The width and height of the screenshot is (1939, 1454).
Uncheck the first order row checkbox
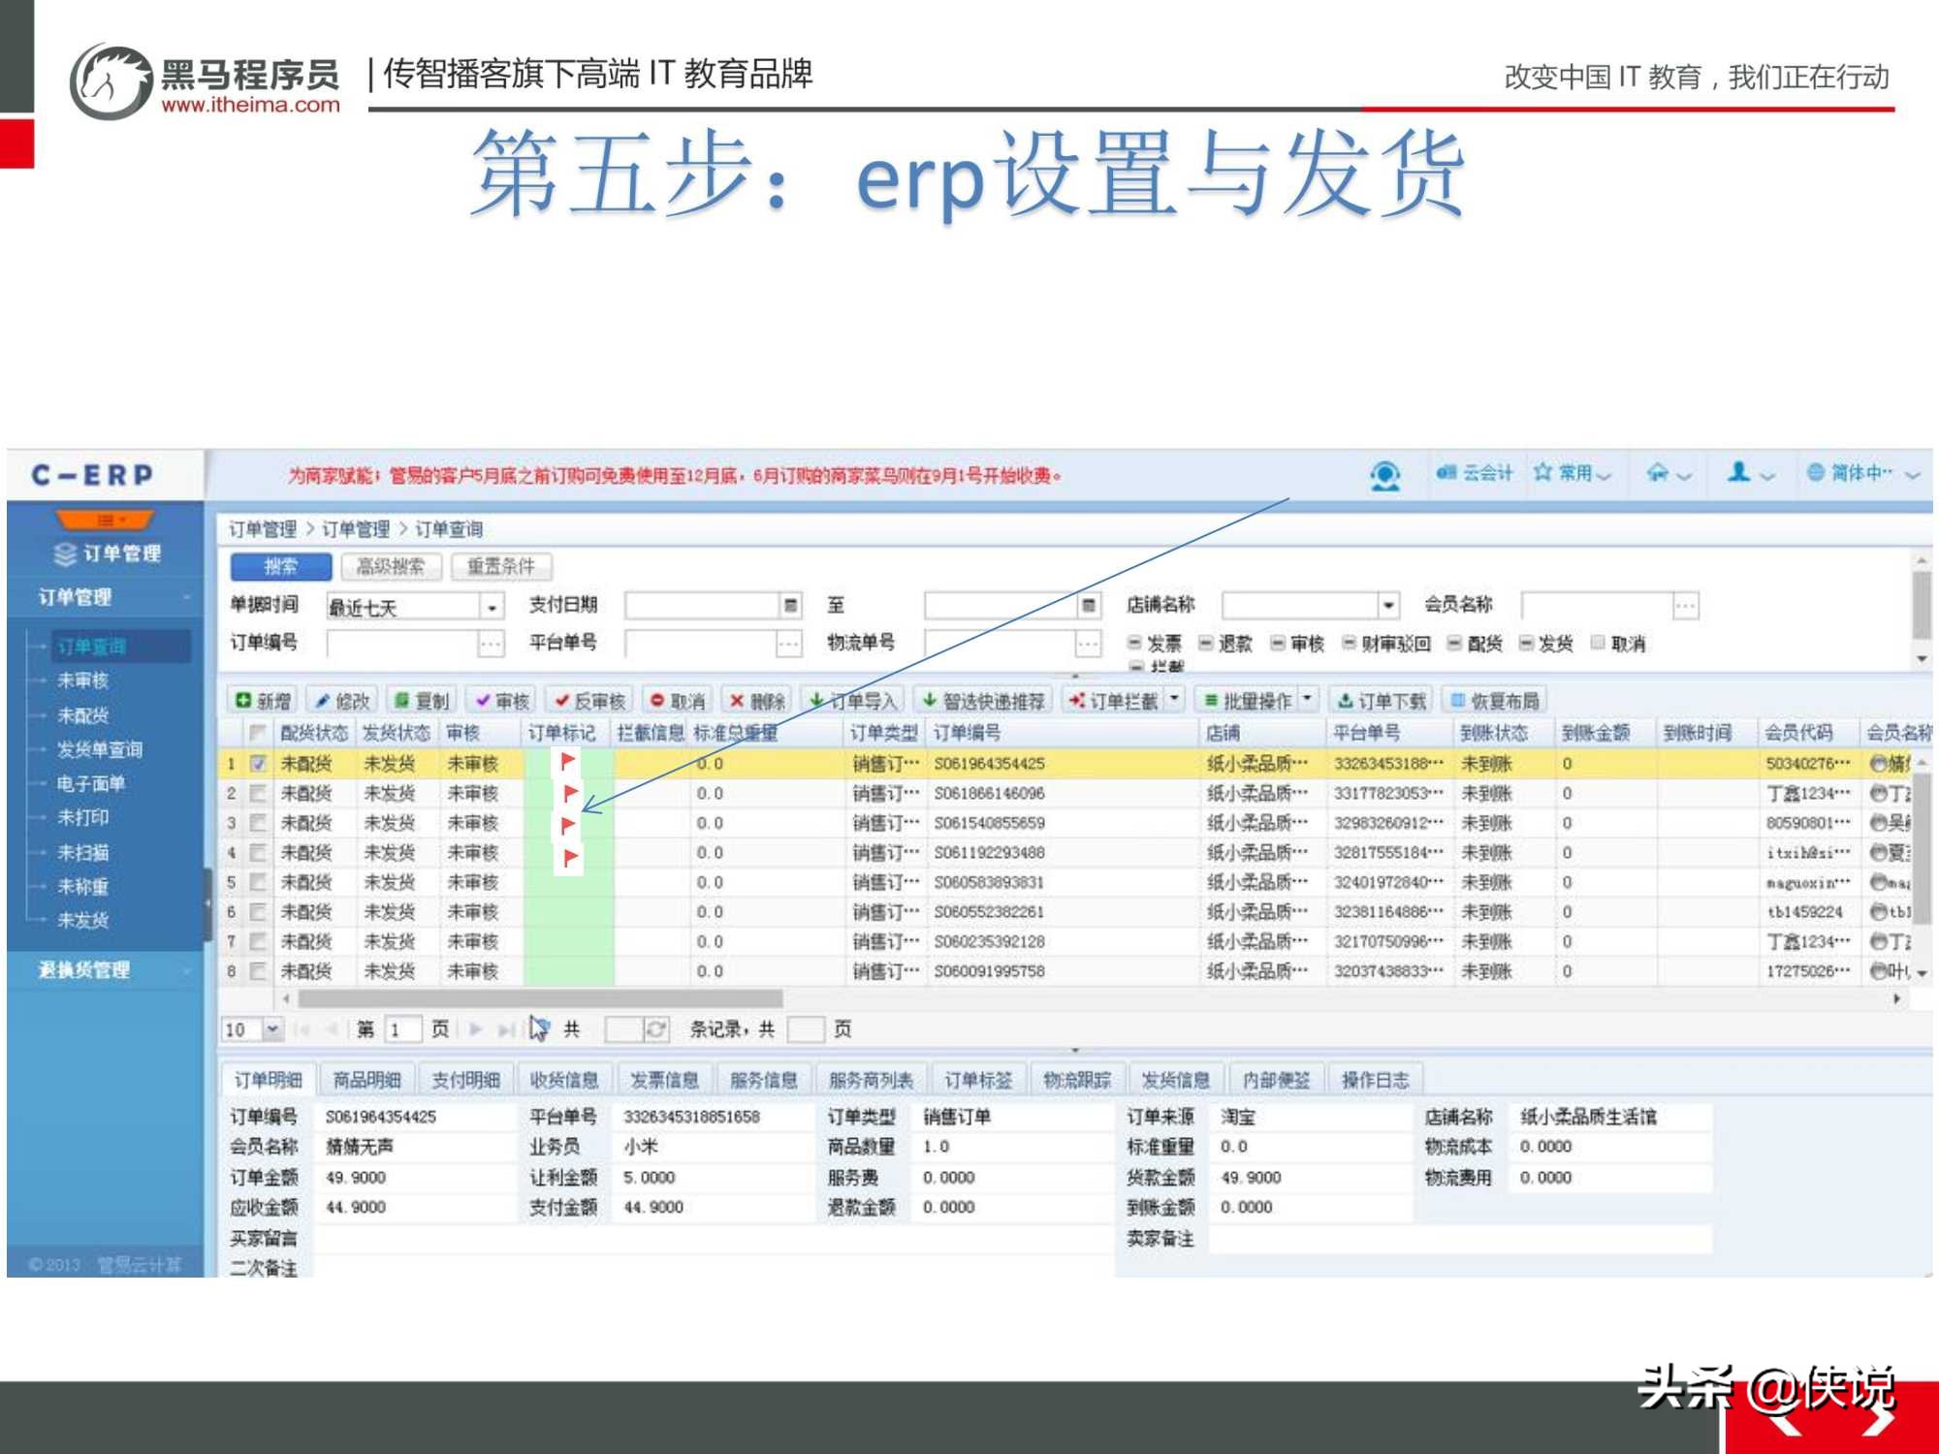coord(256,763)
